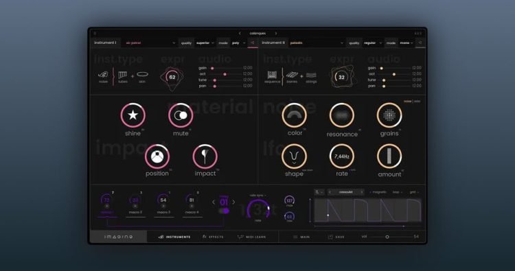This screenshot has height=271, width=515.
Task: Click the plus button under macro 1
Action: point(106,206)
